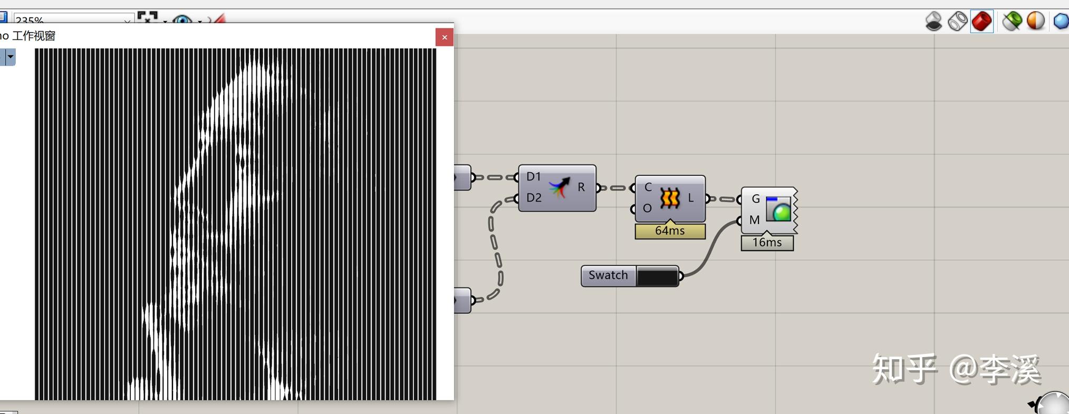Open the viewport menu arrow in the Rhino window
This screenshot has height=414, width=1069.
(10, 57)
